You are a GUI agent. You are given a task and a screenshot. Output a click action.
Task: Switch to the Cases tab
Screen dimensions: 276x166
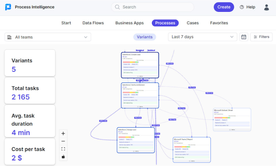[192, 23]
